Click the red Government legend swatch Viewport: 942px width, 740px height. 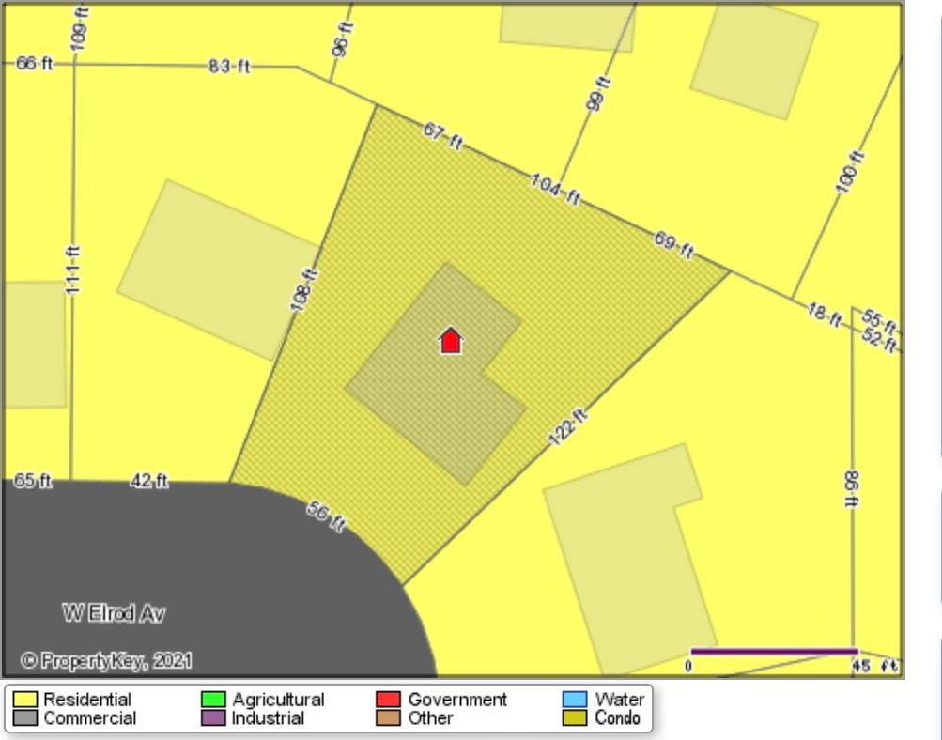pyautogui.click(x=389, y=700)
